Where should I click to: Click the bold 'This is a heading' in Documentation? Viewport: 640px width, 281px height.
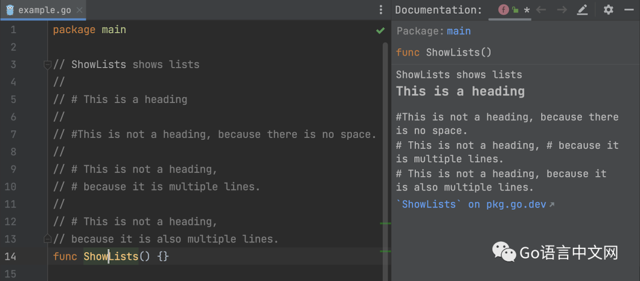point(460,91)
